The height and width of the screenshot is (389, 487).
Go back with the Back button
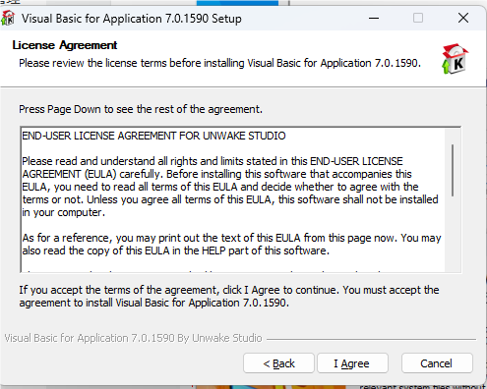coord(278,363)
